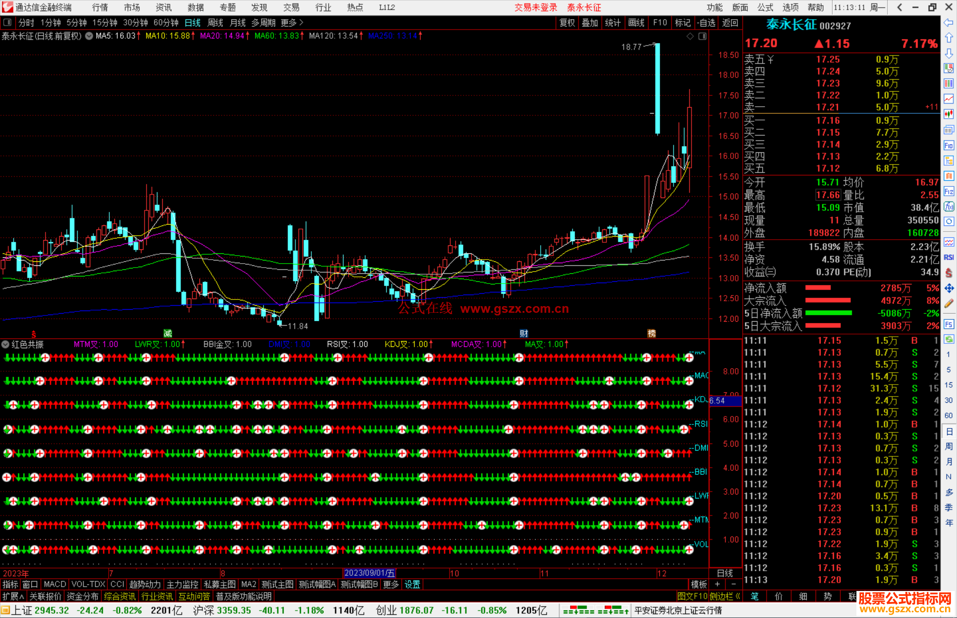
Task: Click the green refresh sidebar icon
Action: (x=949, y=339)
